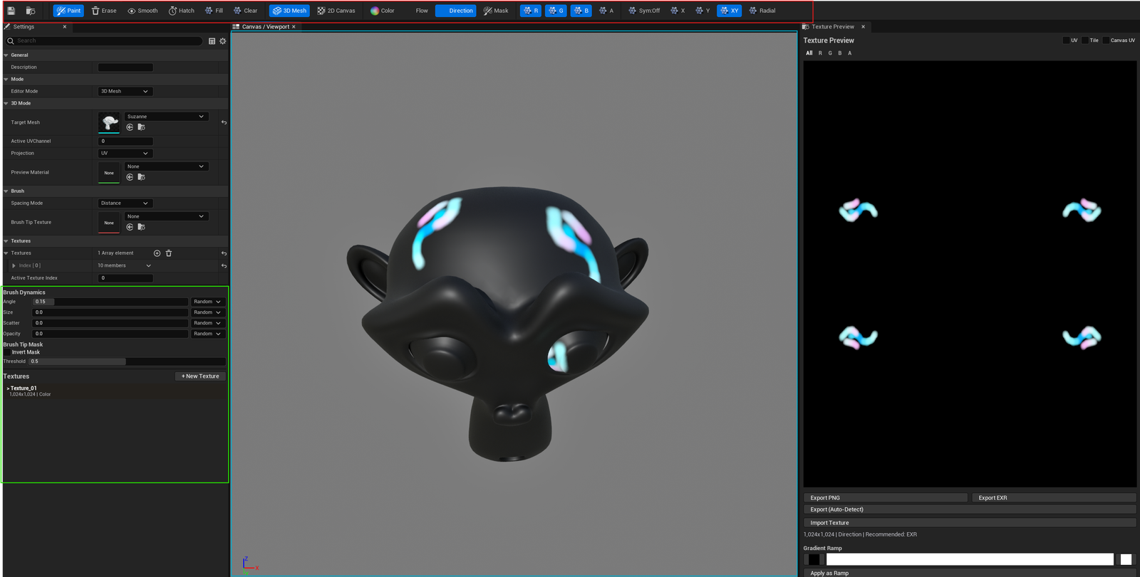Click the black gradient ramp swatch
The height and width of the screenshot is (577, 1140).
(x=814, y=559)
